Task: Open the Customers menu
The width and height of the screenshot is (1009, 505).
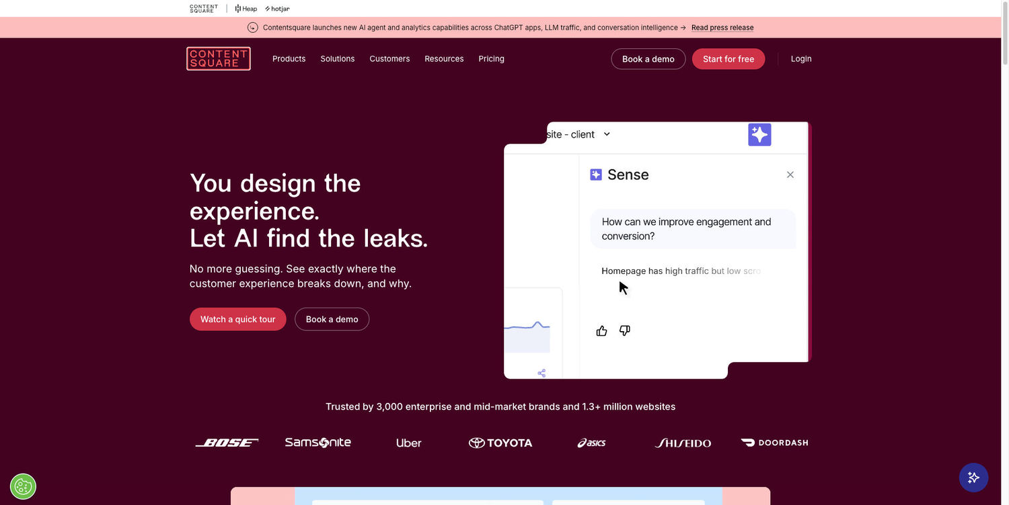Action: [x=389, y=58]
